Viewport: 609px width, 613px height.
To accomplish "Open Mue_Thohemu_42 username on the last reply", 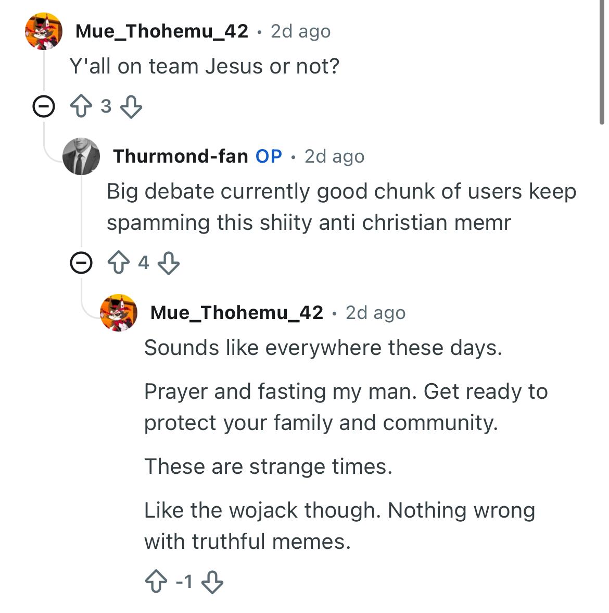I will point(237,312).
